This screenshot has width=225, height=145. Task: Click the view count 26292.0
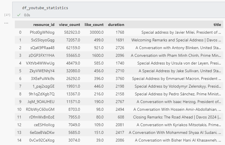point(73,78)
